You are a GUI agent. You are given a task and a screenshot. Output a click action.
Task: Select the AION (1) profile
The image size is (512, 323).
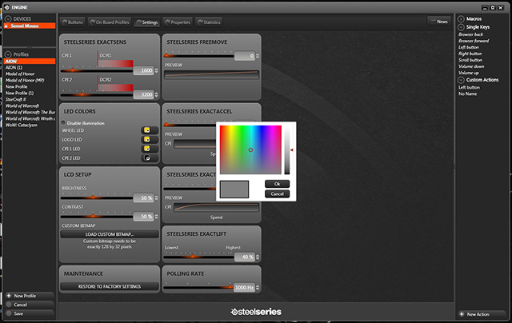(14, 67)
